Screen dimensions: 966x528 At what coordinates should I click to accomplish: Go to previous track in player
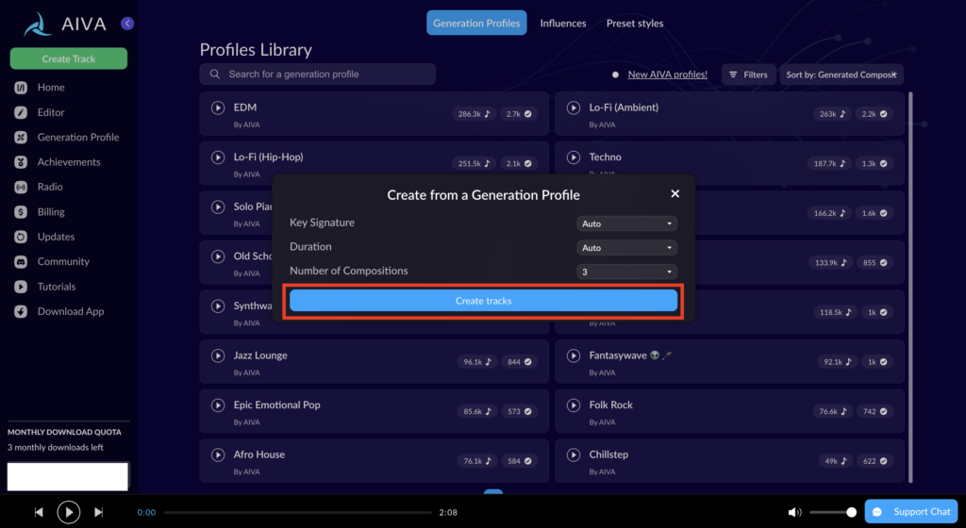(x=39, y=512)
